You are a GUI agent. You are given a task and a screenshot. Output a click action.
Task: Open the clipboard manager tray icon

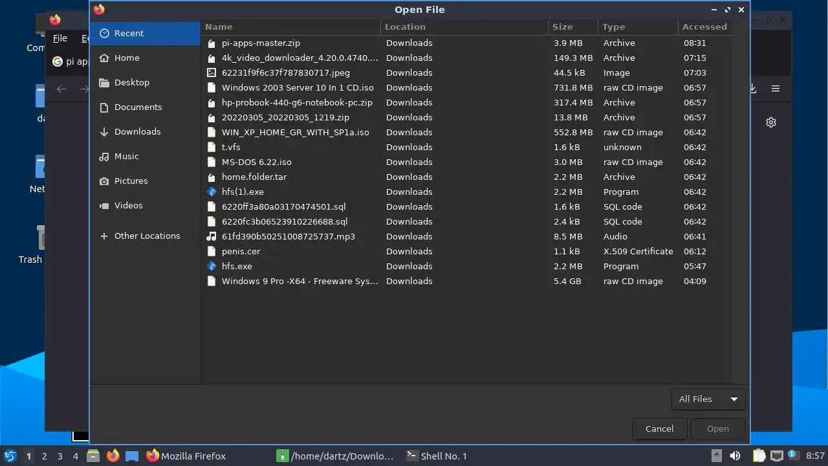coord(759,456)
